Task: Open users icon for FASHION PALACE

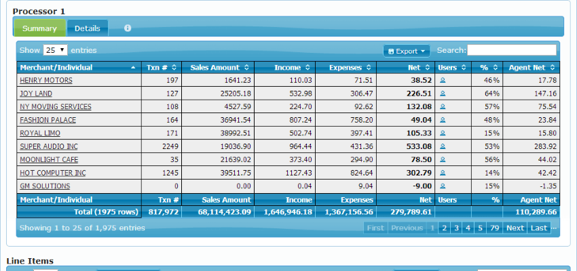Action: coord(443,120)
